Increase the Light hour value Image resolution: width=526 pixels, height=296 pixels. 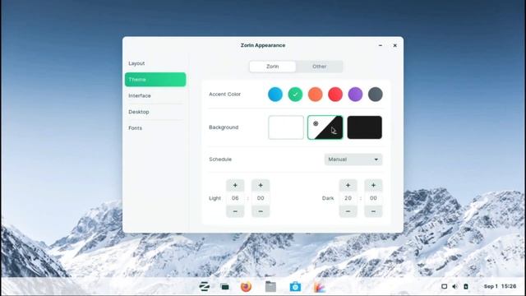click(235, 185)
